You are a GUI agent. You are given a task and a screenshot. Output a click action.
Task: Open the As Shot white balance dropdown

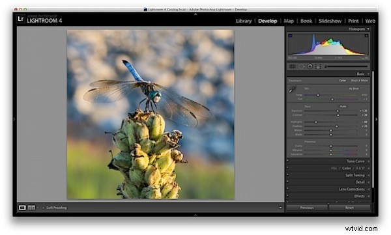tap(355, 89)
